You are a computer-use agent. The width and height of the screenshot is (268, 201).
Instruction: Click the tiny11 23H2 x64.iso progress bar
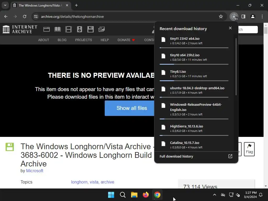click(x=194, y=48)
